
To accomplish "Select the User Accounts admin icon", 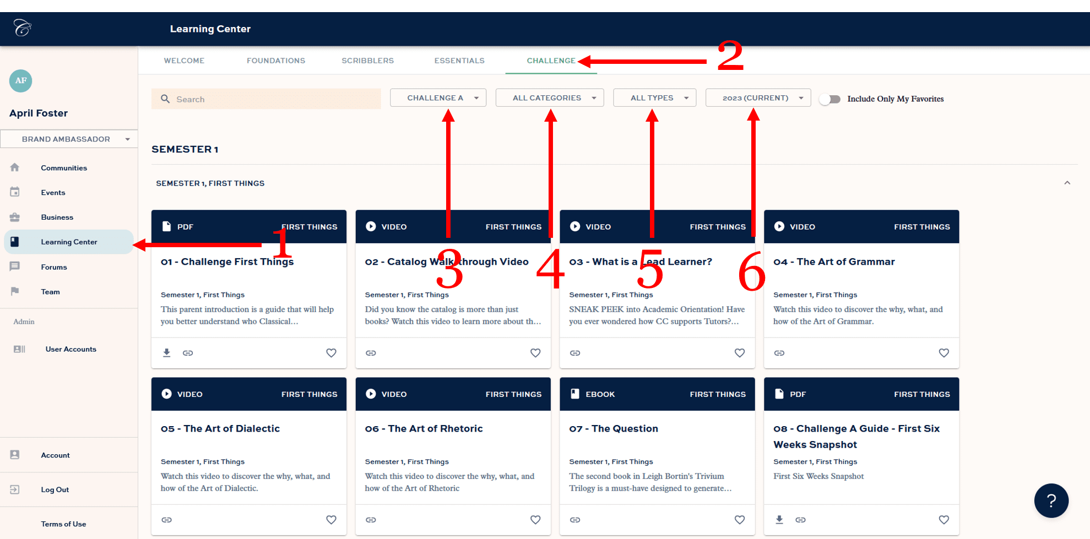I will [19, 349].
